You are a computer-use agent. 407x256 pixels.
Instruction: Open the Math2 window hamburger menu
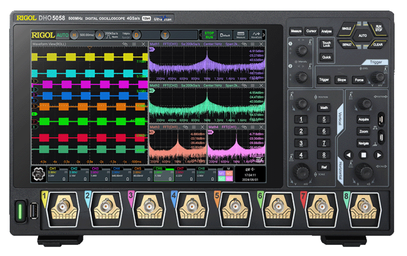pos(253,85)
